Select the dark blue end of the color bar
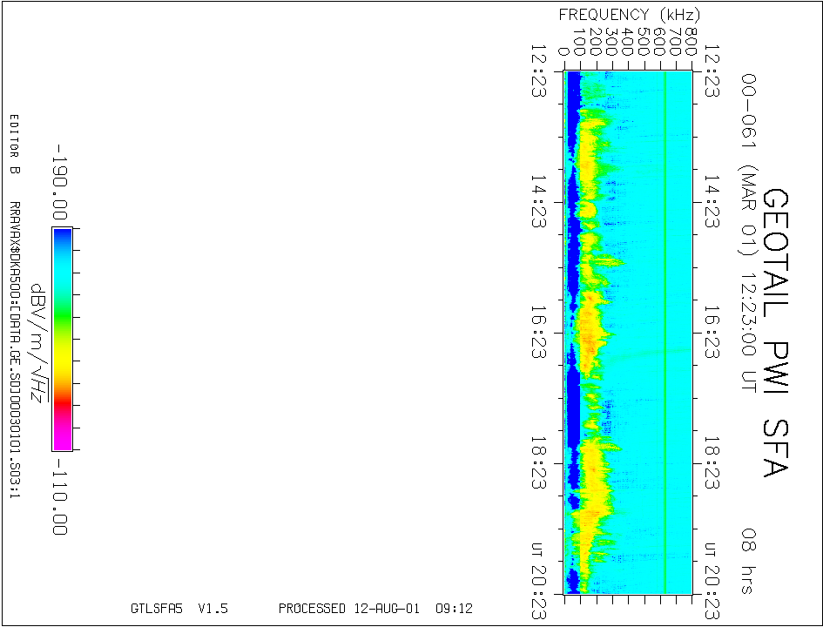 pos(62,238)
